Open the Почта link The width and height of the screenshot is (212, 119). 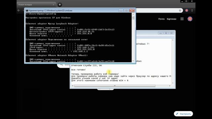(x=161, y=19)
